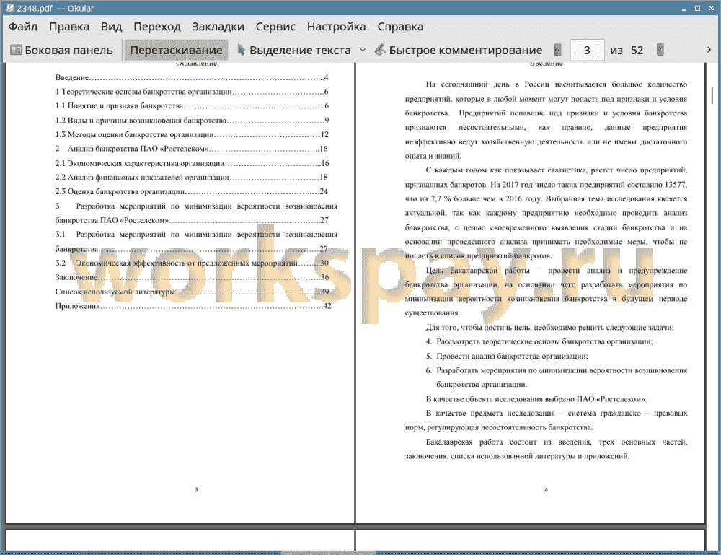721x555 pixels.
Task: Click '2.2 Анализ финансовых показателей организации' entry
Action: tap(192, 177)
